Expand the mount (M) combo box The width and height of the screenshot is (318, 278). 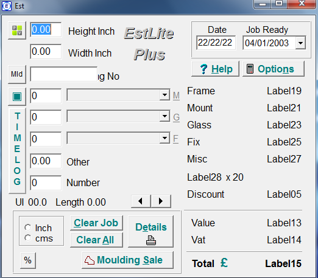tap(164, 95)
